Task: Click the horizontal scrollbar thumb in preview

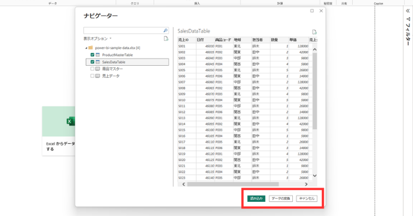Action: point(233,184)
